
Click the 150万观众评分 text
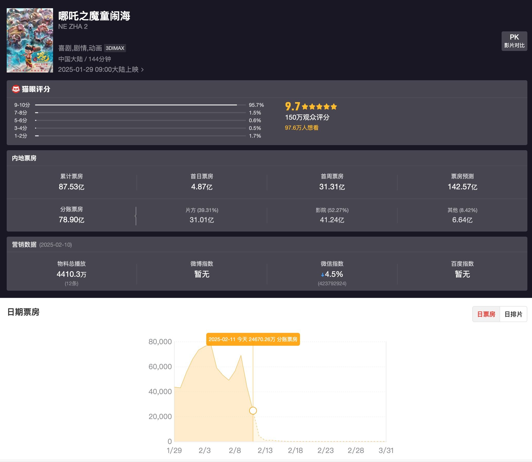(307, 117)
